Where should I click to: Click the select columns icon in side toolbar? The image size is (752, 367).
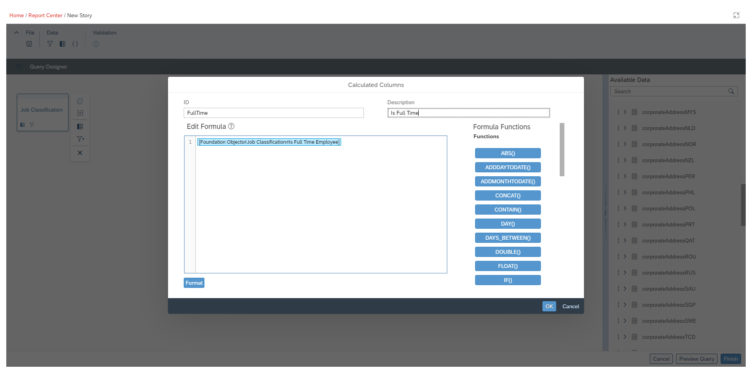tap(80, 127)
